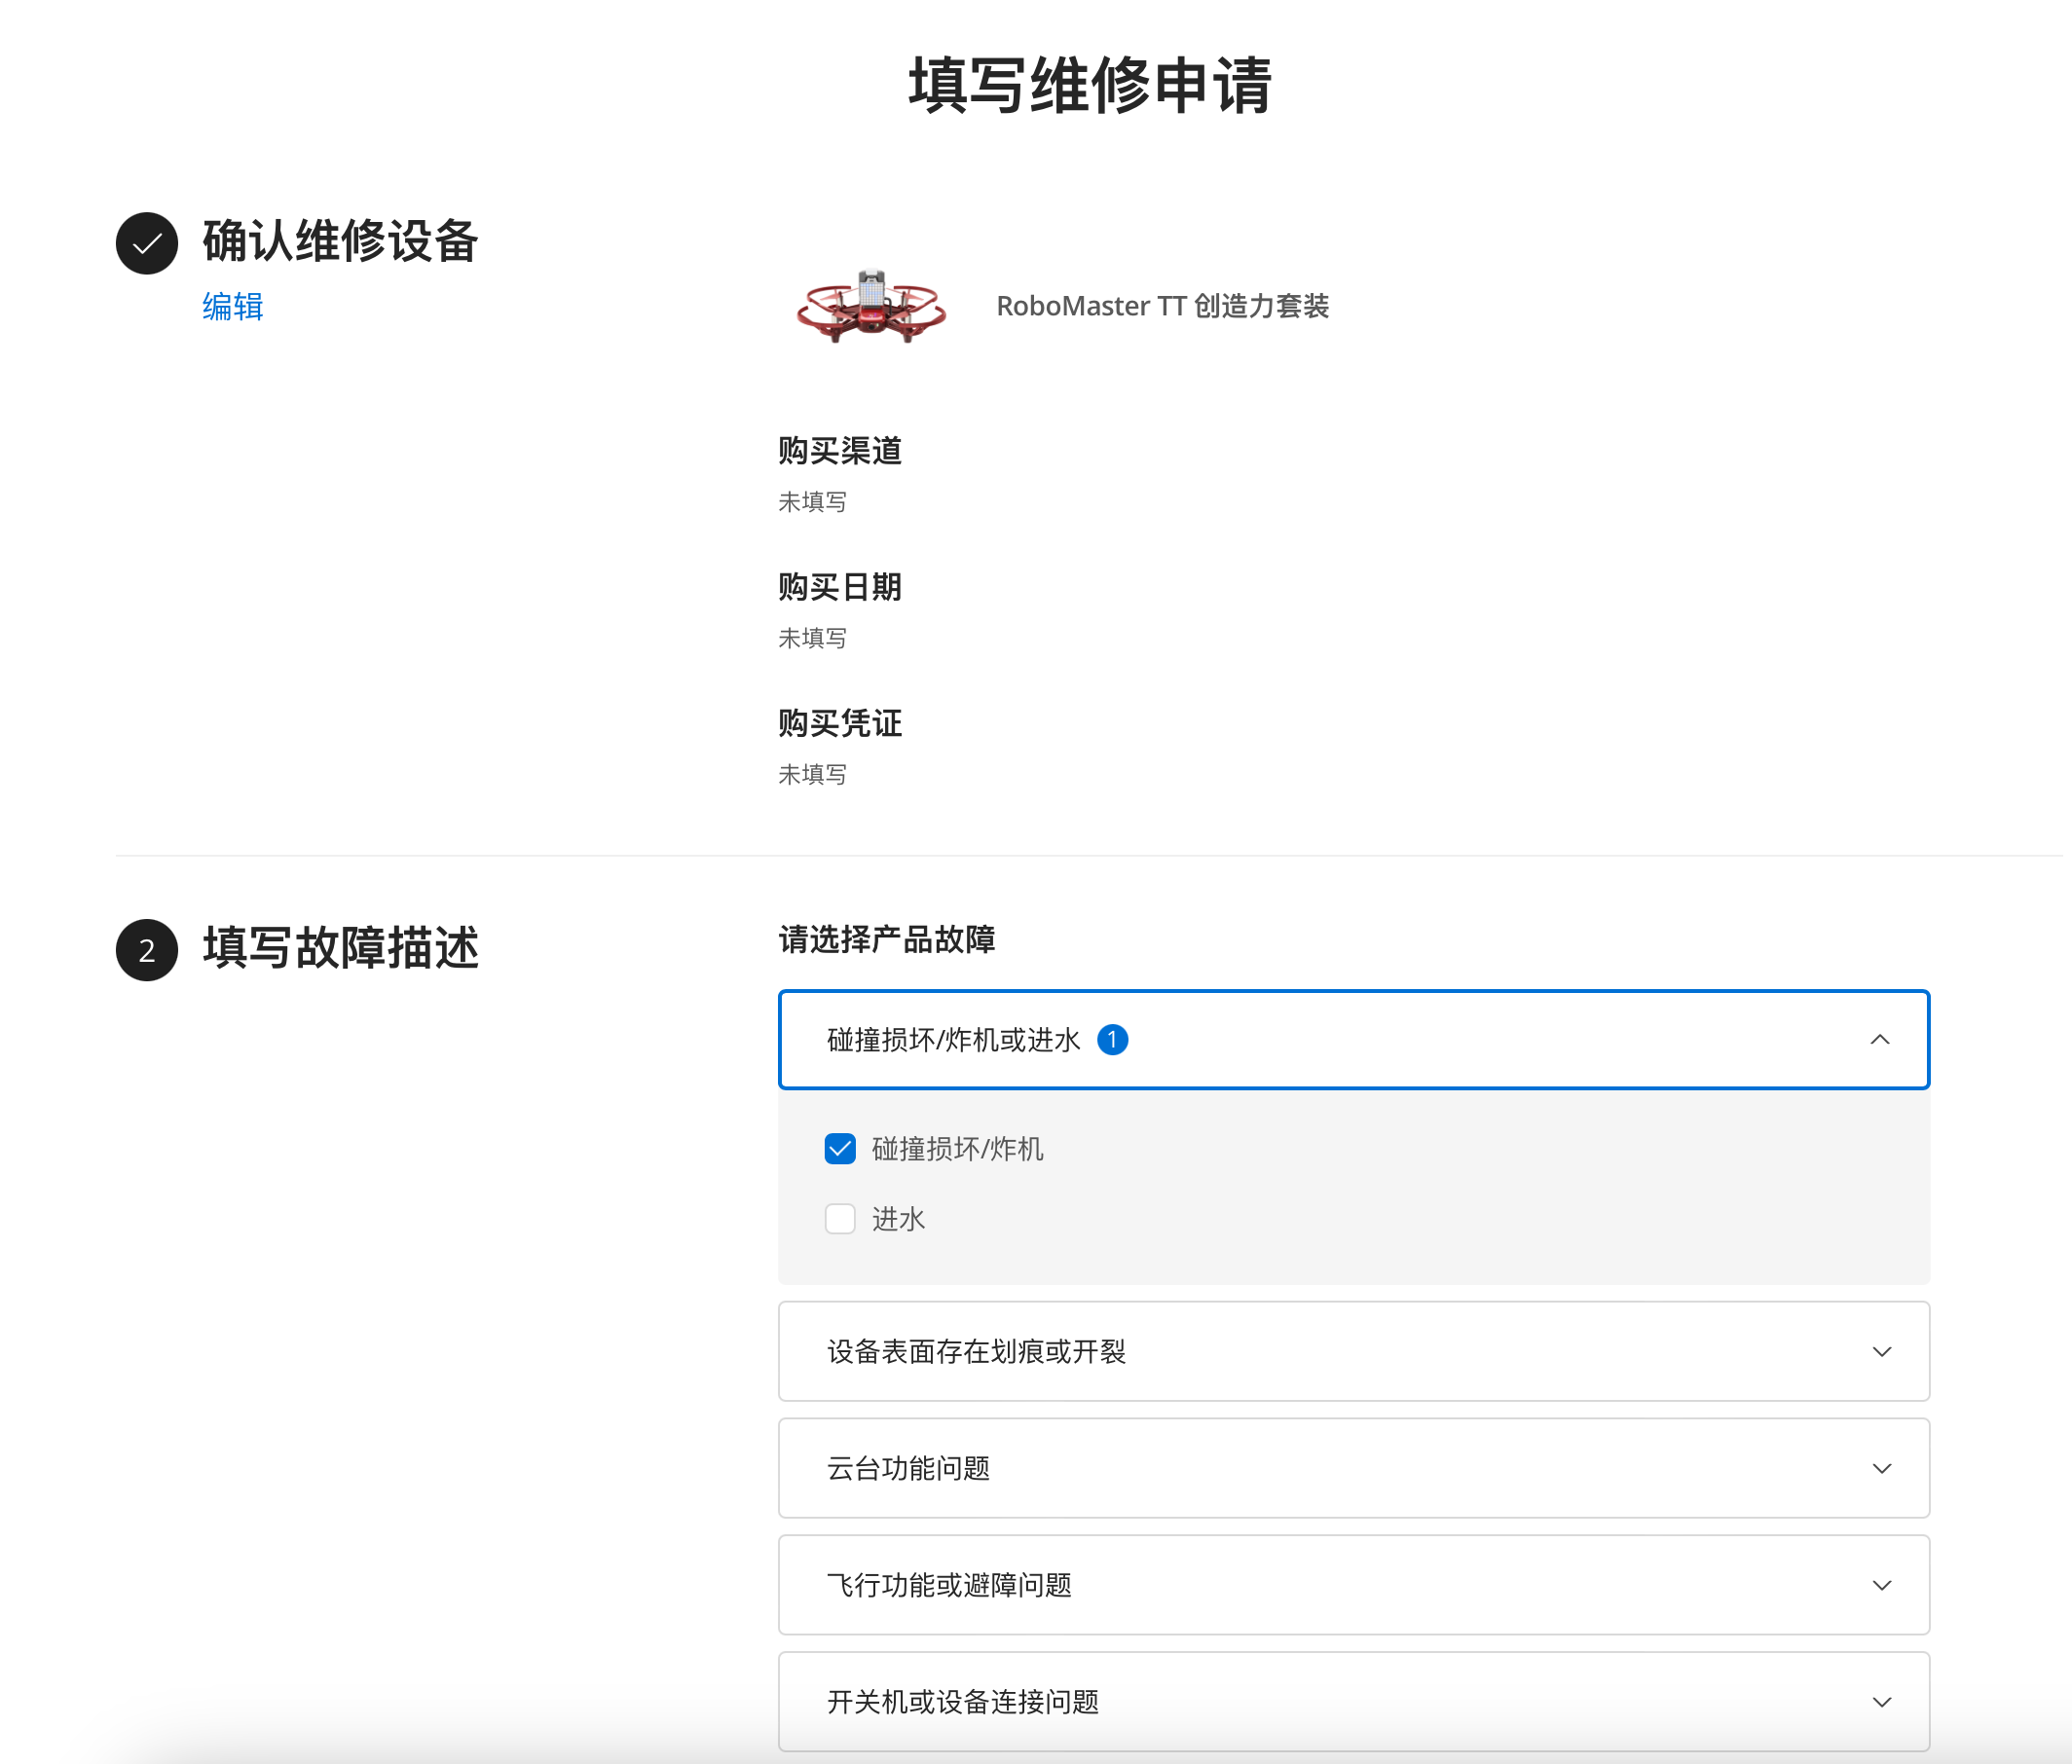Click the checkmark step icon for 确认维修设备
Image resolution: width=2072 pixels, height=1764 pixels.
point(147,243)
